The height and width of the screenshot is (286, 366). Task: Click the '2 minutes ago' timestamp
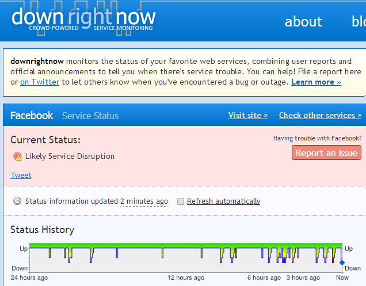(x=144, y=201)
